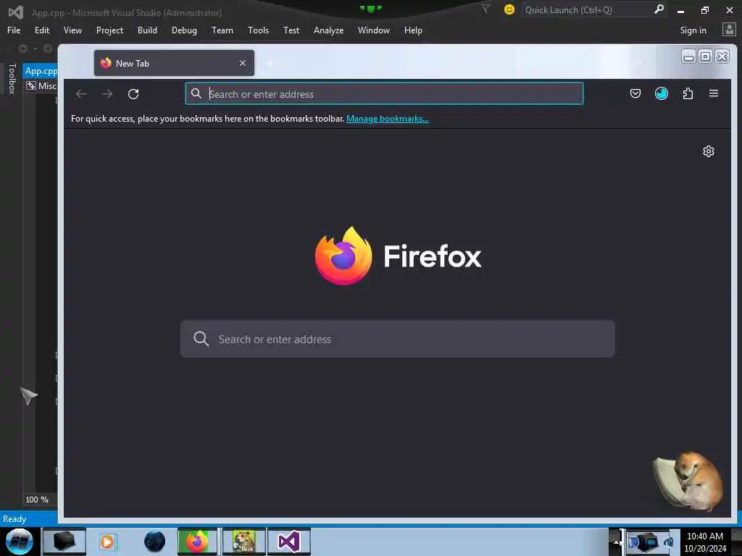Focus the Firefox address bar field

pos(384,93)
